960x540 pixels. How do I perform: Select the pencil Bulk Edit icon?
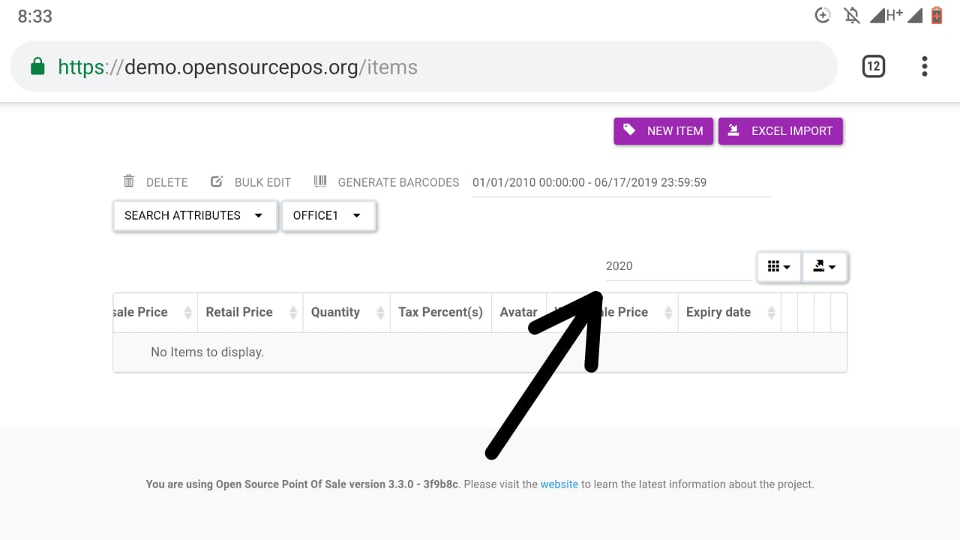pos(216,181)
